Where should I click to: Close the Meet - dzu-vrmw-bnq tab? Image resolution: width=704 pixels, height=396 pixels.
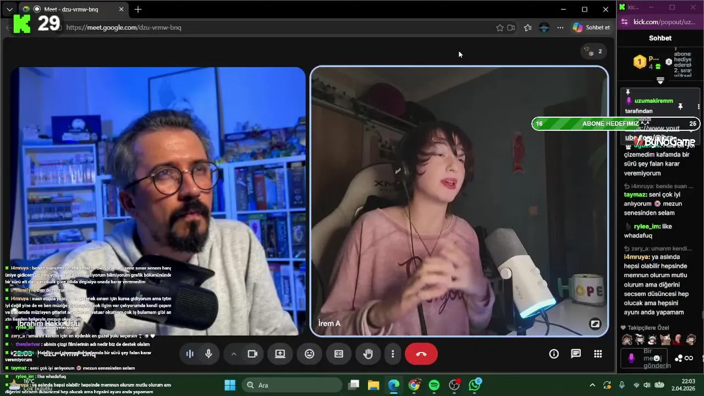122,9
